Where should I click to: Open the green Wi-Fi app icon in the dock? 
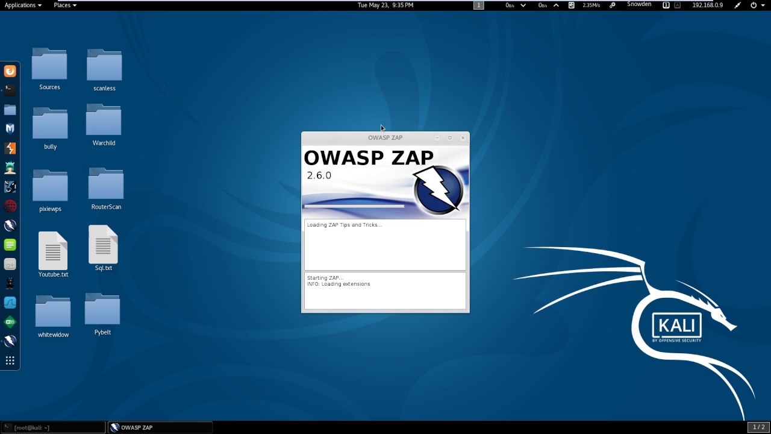10,322
